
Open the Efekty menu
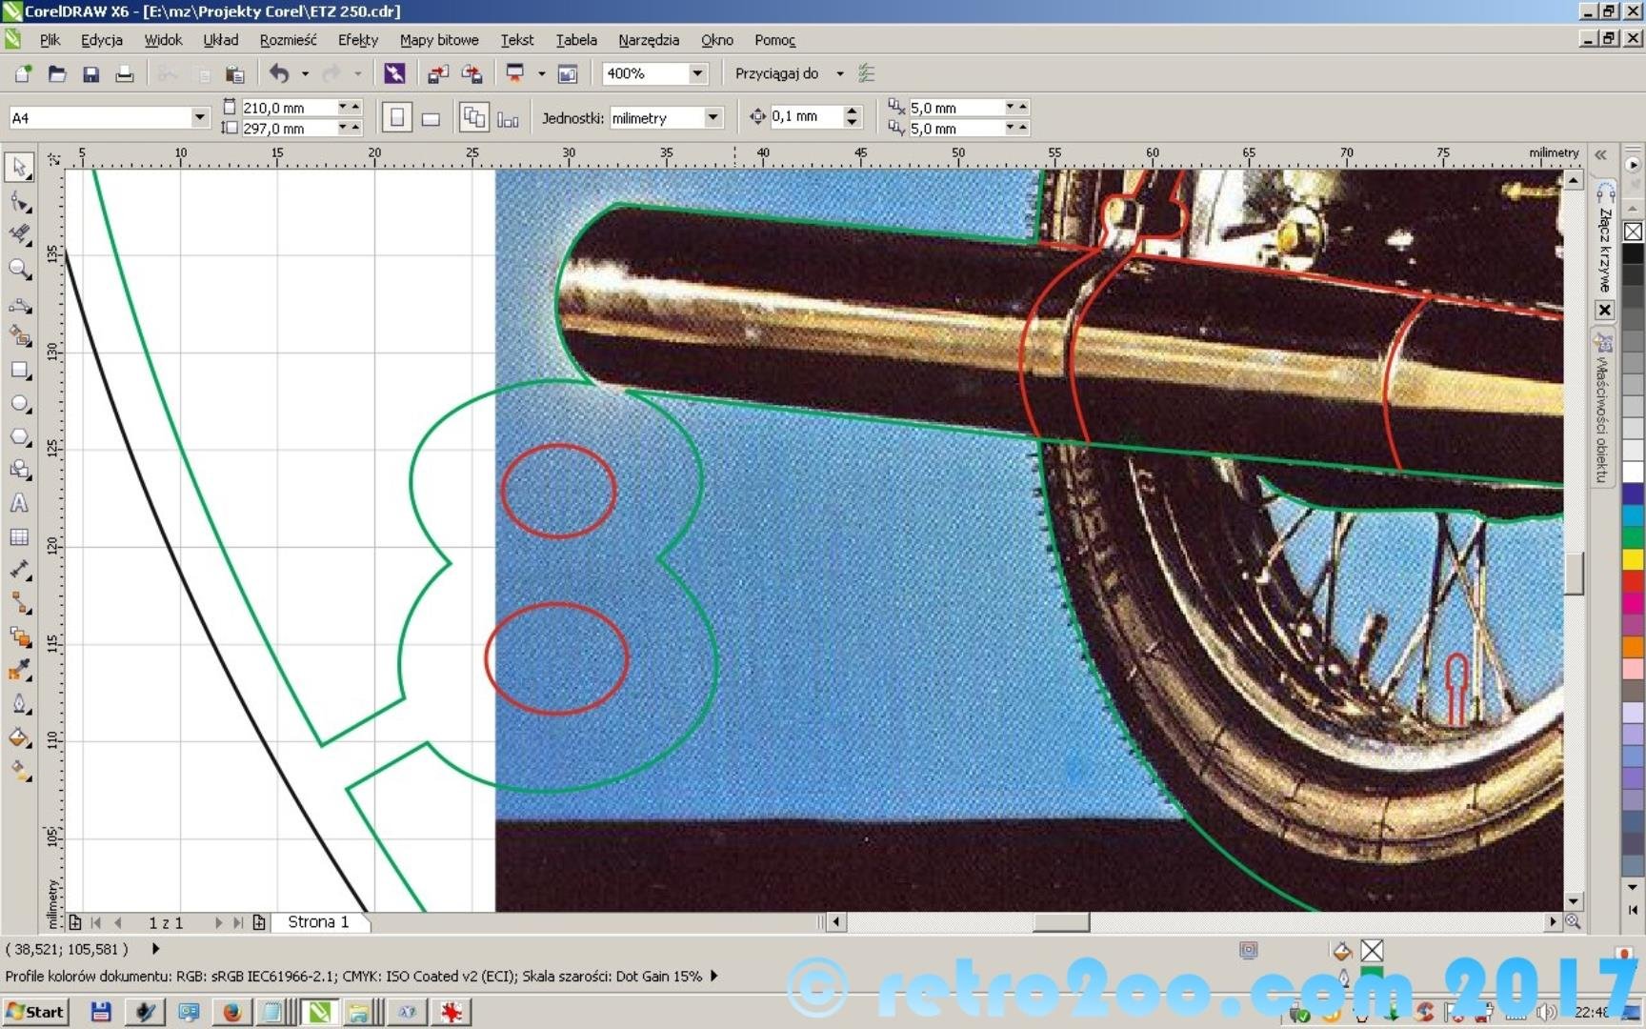coord(357,40)
